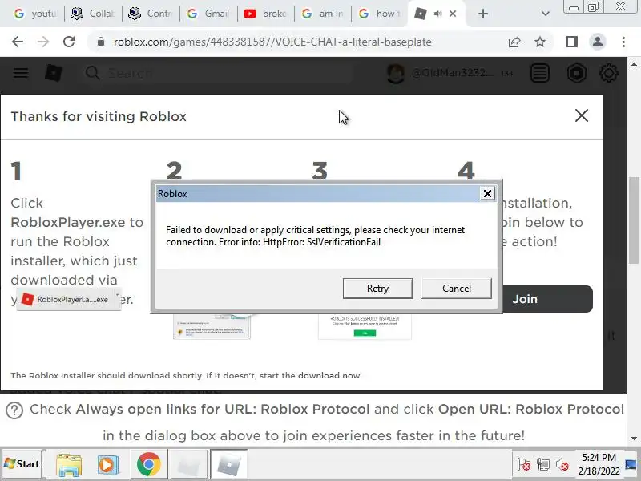Open the browser side panel icon

572,42
